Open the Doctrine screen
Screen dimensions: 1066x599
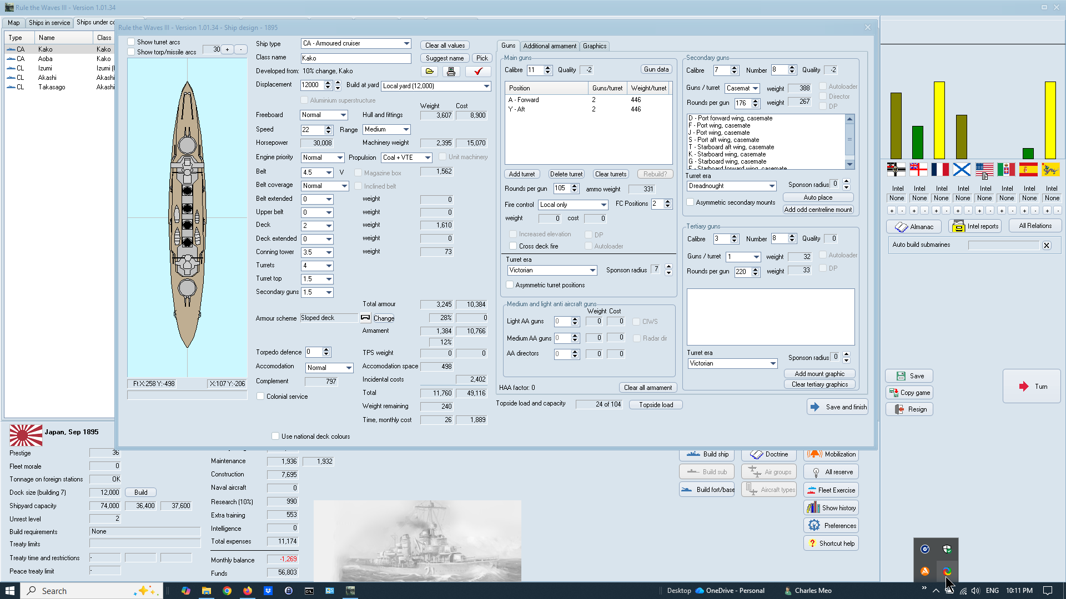769,454
